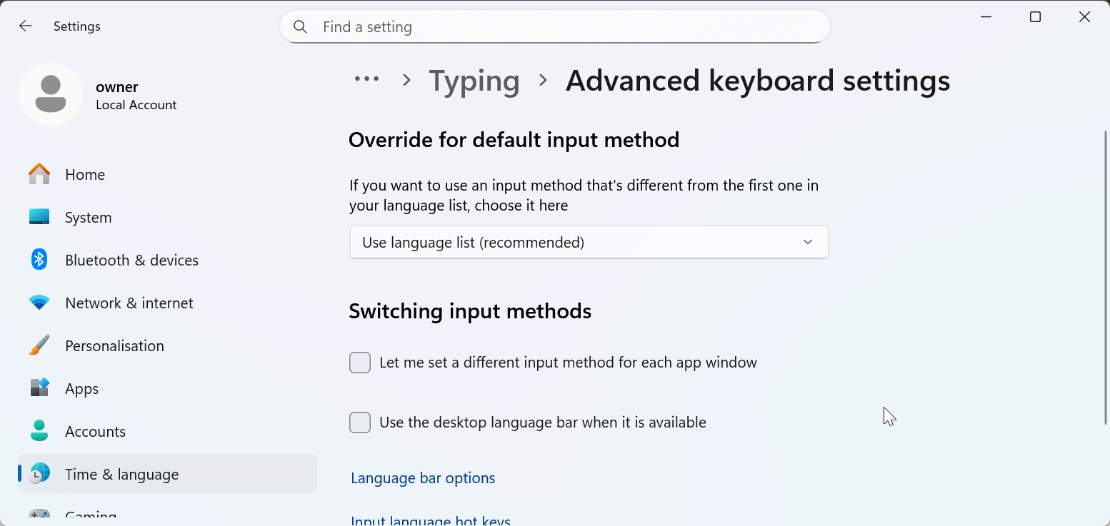Click the Find a setting search box

click(564, 27)
